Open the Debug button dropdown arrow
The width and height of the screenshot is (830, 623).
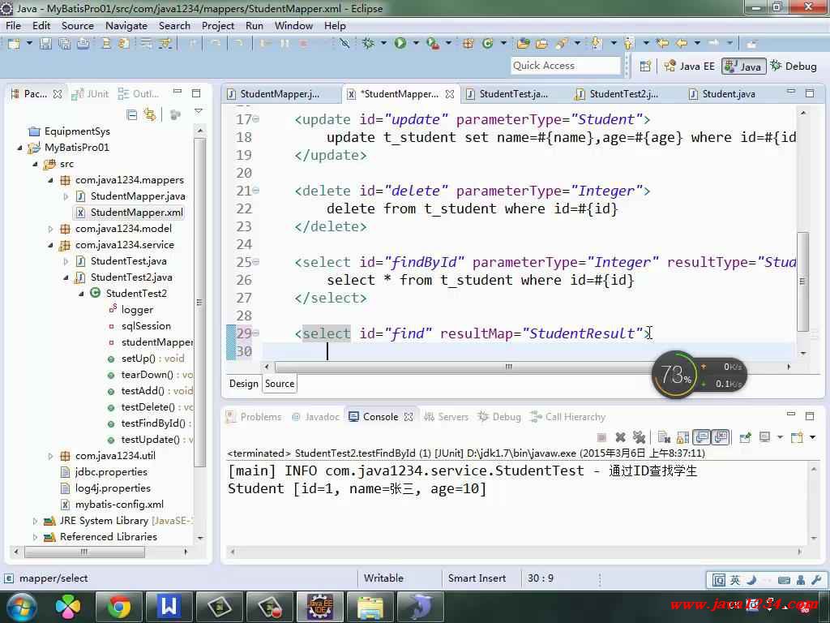pos(383,43)
